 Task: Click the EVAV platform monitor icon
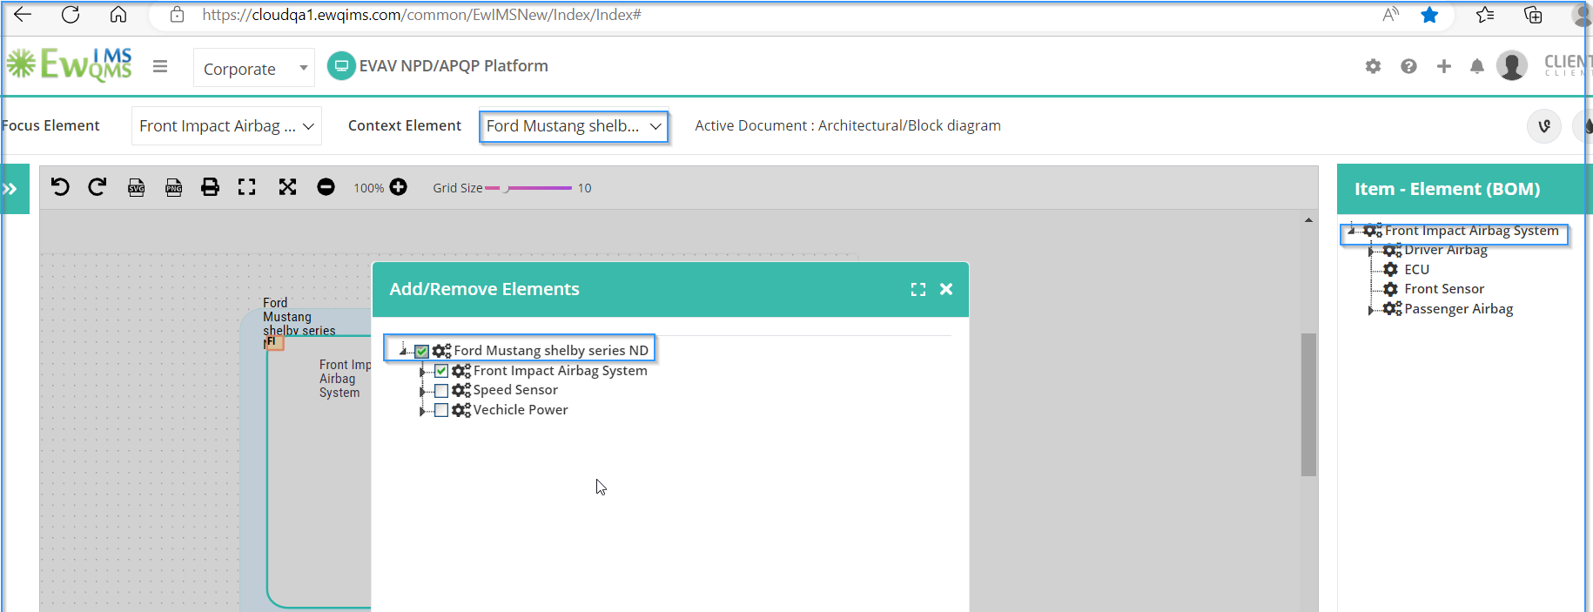coord(341,66)
